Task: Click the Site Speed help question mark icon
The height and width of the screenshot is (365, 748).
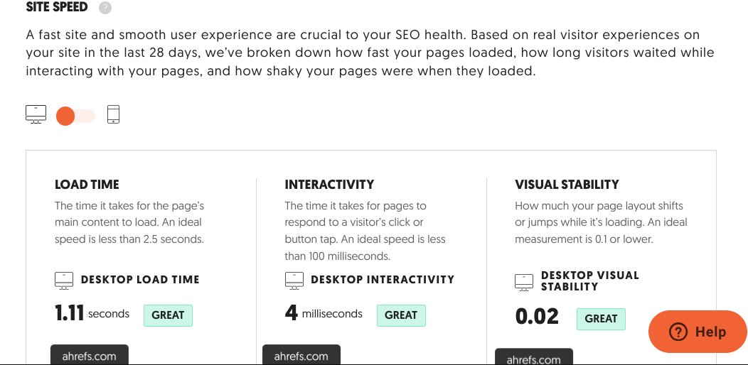Action: coord(105,8)
